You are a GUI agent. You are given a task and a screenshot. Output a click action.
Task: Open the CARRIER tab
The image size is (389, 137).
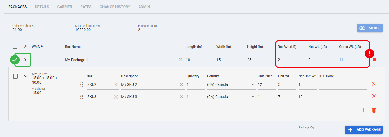[x=65, y=7]
